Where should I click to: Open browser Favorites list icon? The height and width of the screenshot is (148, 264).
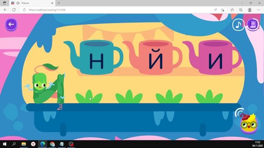tap(232, 10)
